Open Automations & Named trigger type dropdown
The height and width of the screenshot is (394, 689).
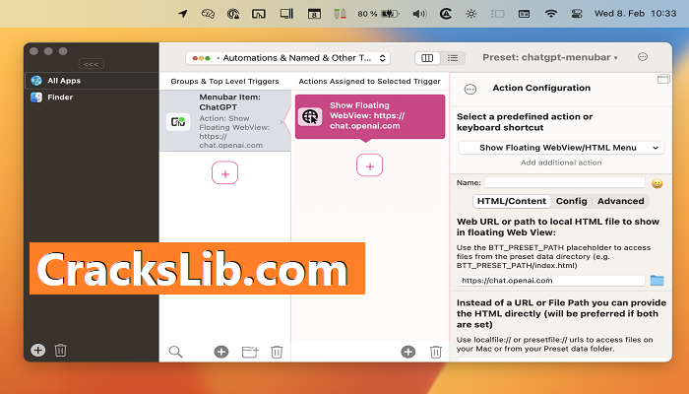(288, 58)
